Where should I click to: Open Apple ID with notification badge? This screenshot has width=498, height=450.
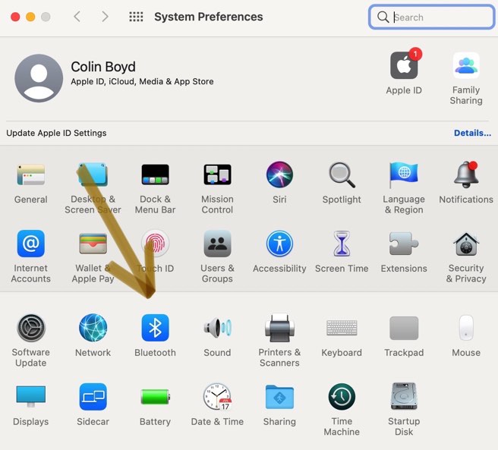coord(404,66)
